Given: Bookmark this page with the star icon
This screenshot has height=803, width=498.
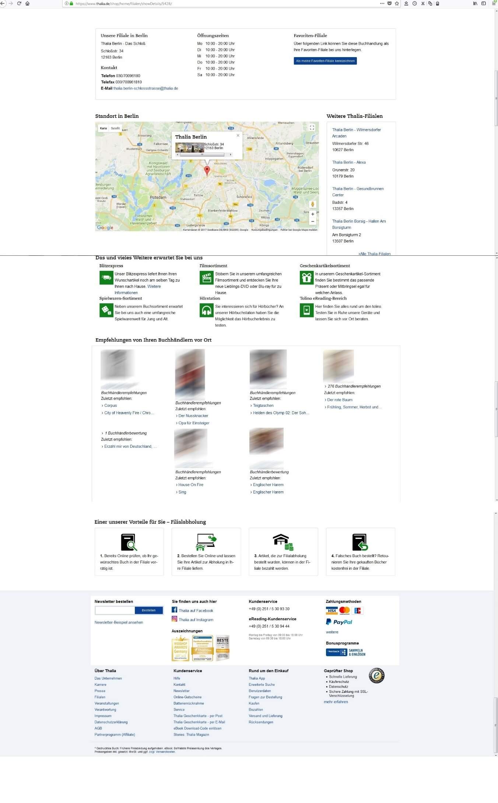Looking at the screenshot, I should point(397,3).
